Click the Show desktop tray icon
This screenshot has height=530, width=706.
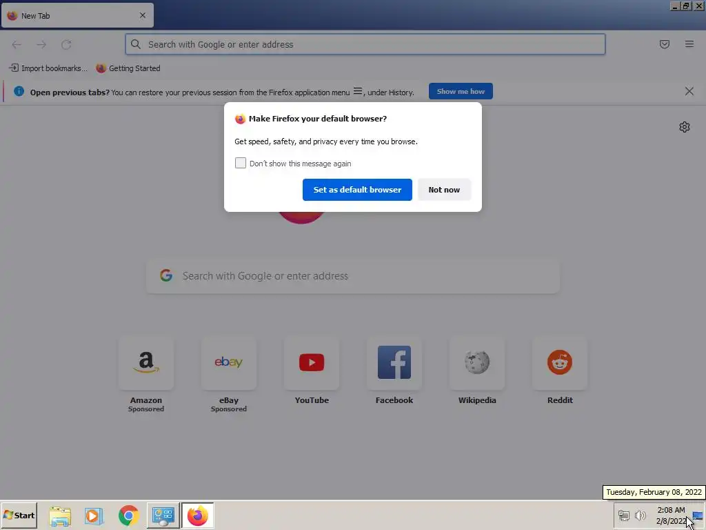[x=698, y=515]
